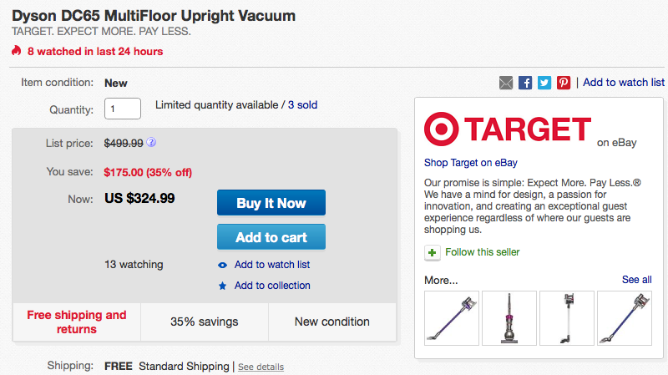The width and height of the screenshot is (668, 375).
Task: Open Shop Target on eBay link
Action: pos(470,162)
